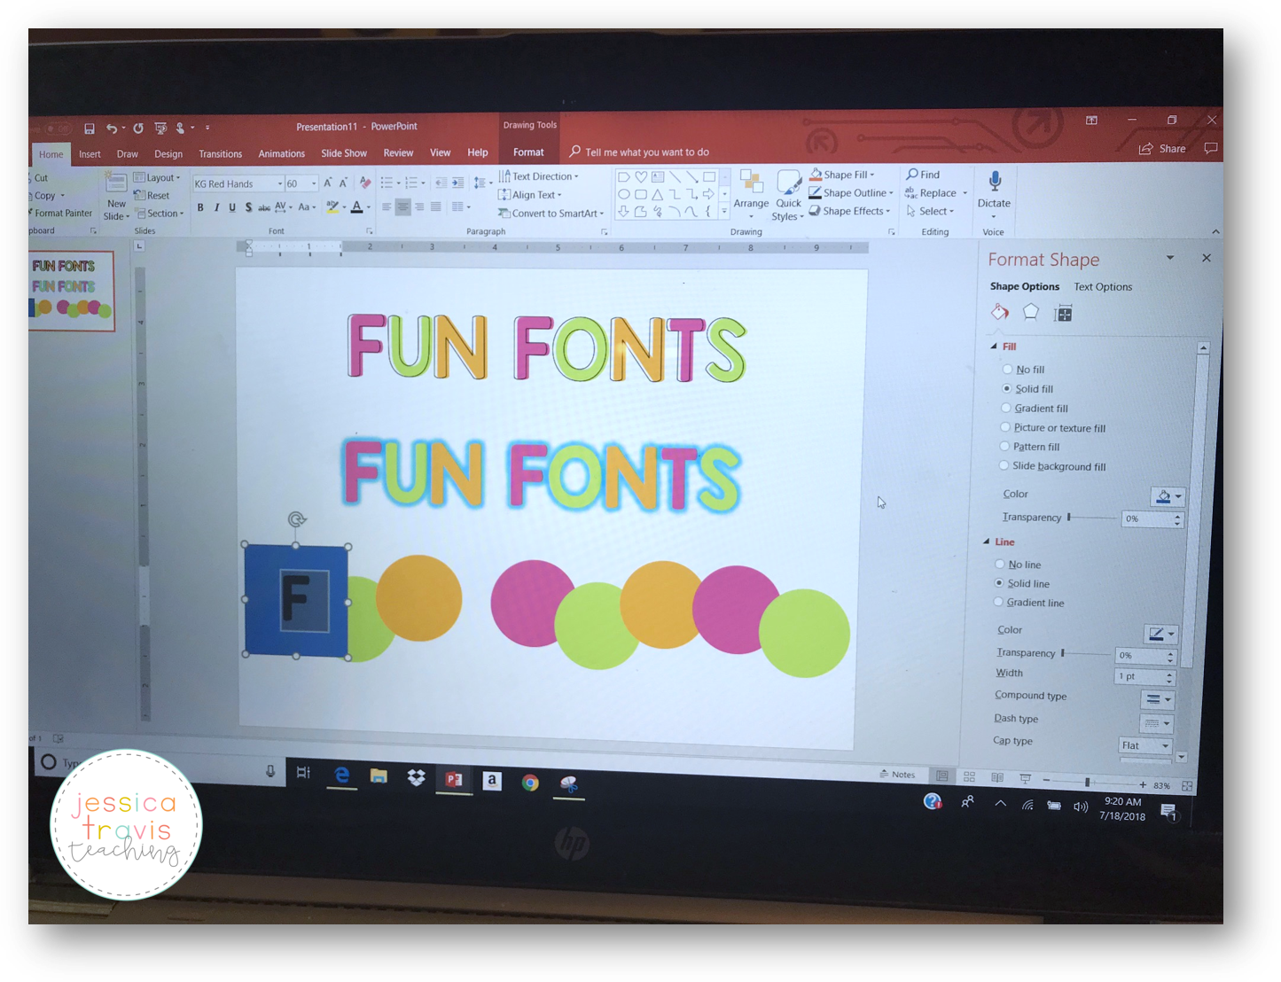Click Shape Outline button

[851, 193]
